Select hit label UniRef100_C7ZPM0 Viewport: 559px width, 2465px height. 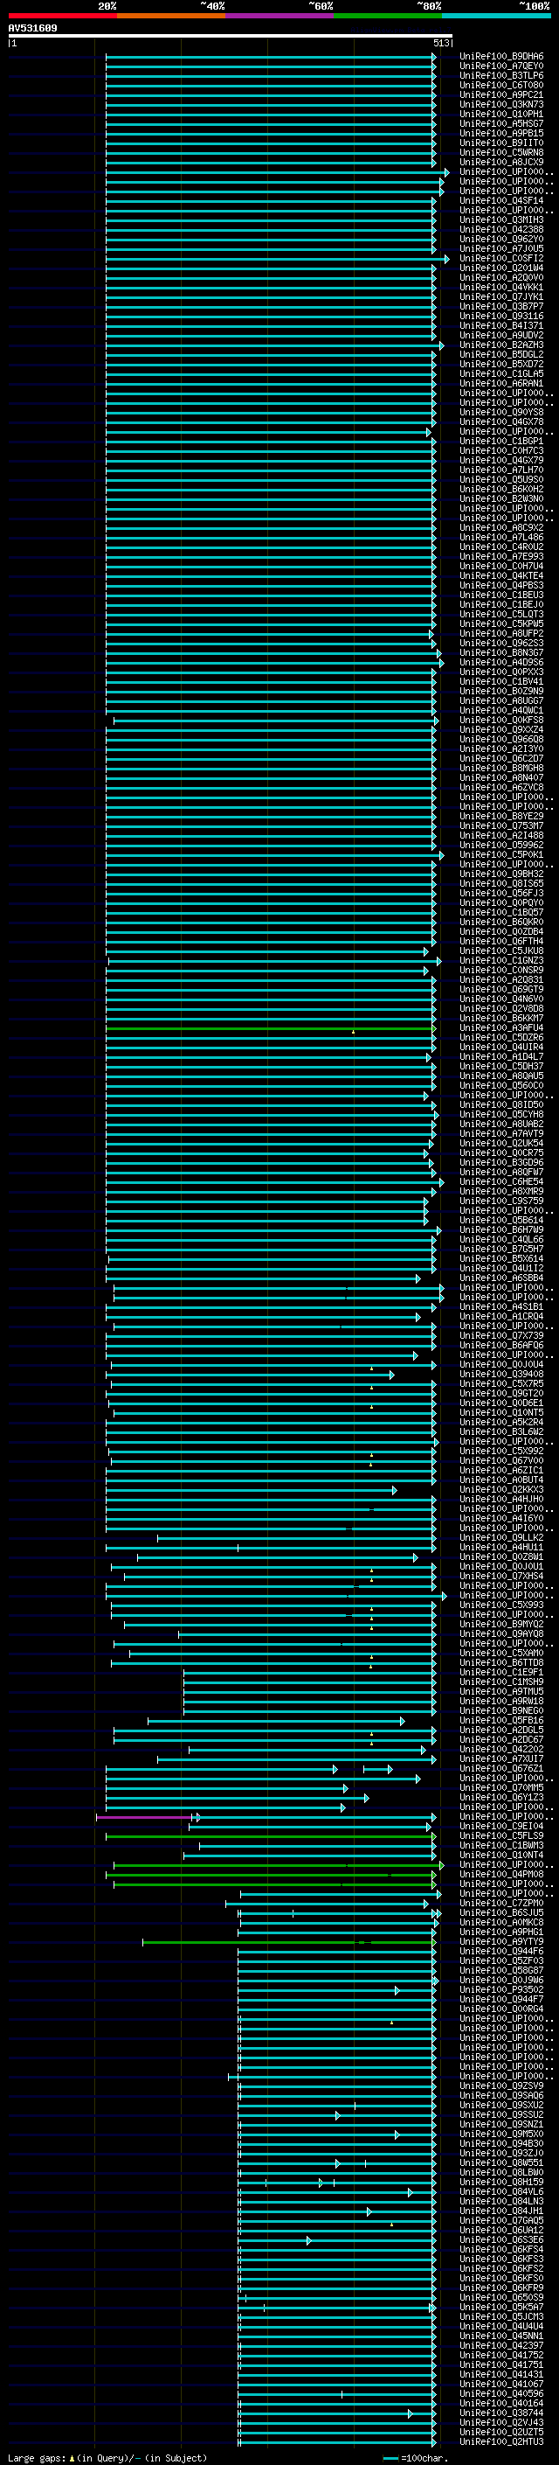point(500,1904)
